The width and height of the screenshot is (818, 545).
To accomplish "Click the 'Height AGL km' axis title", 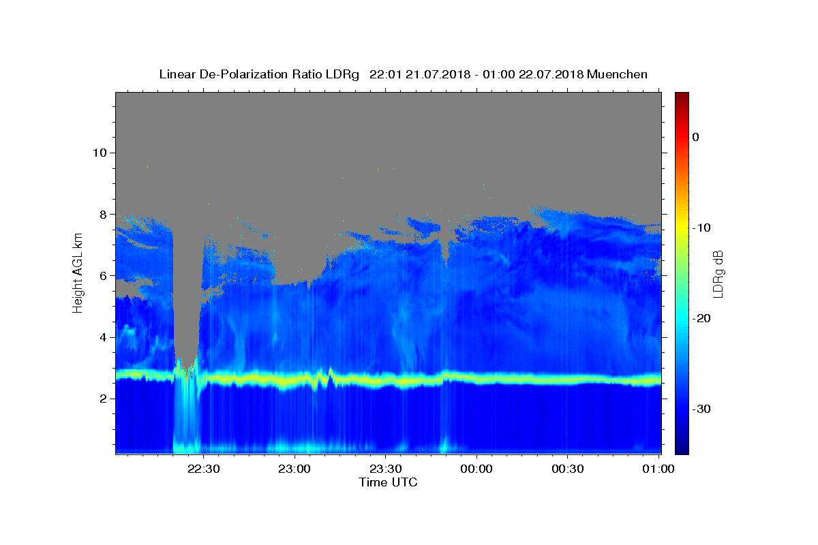I will [78, 272].
